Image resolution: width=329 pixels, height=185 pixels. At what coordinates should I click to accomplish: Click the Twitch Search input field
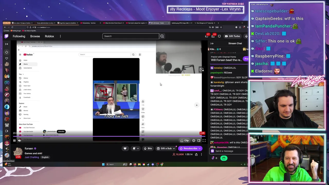tap(131, 36)
